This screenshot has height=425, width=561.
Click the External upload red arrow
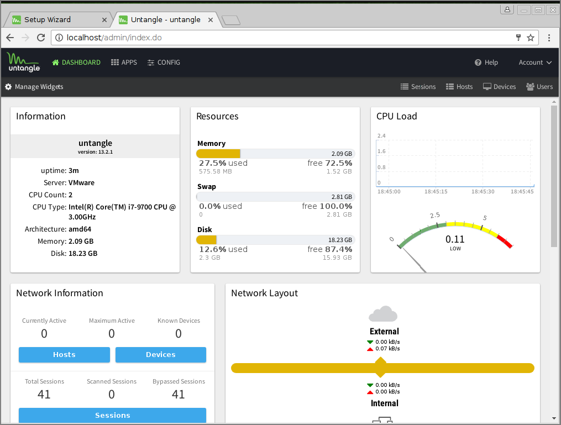coord(370,349)
